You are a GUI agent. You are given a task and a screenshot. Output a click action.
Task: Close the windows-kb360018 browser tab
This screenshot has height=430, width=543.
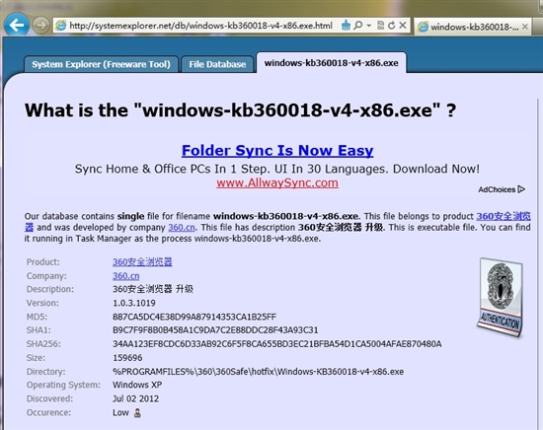[525, 27]
